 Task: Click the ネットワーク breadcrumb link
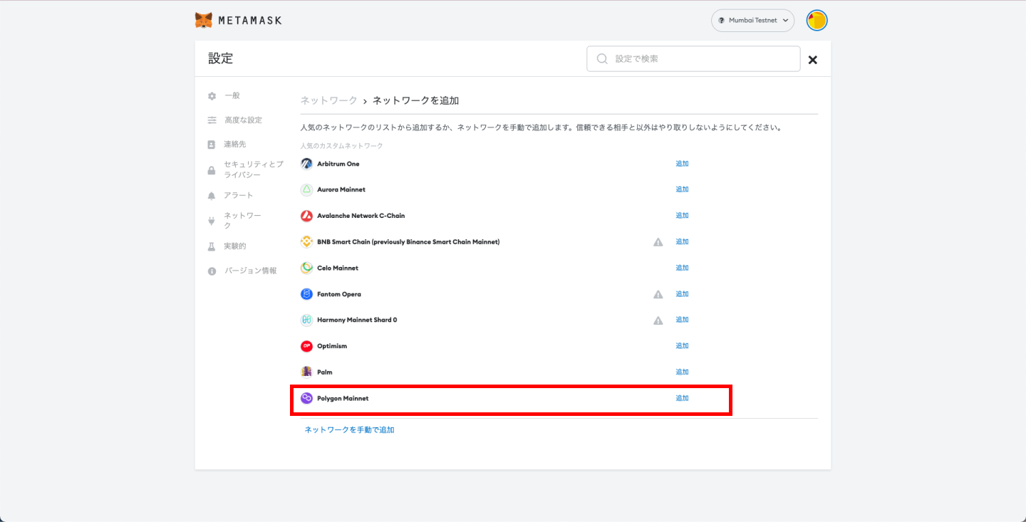[x=328, y=100]
